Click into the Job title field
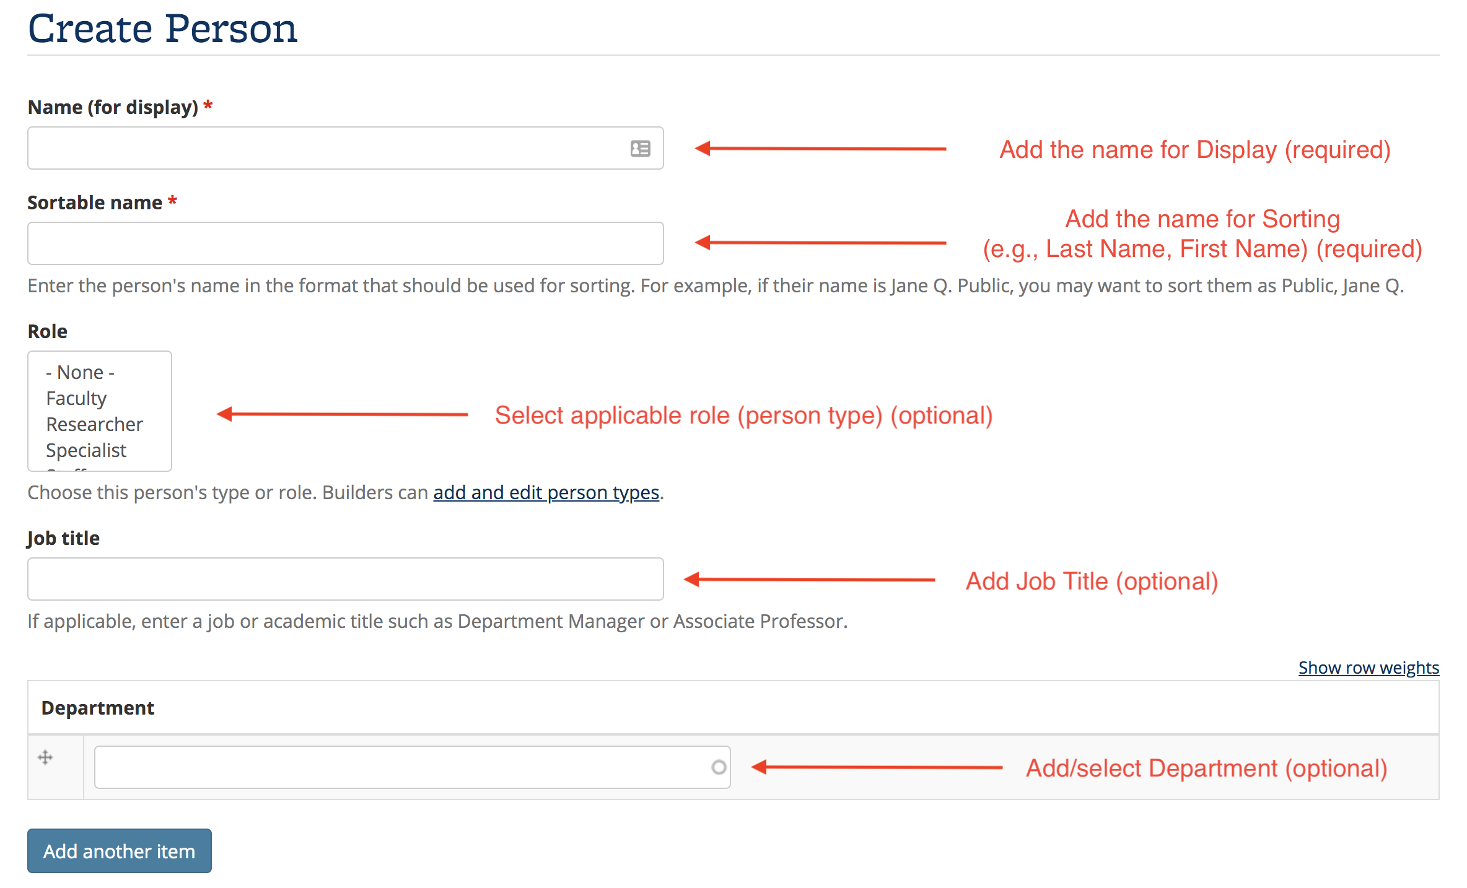The height and width of the screenshot is (888, 1467). click(345, 579)
